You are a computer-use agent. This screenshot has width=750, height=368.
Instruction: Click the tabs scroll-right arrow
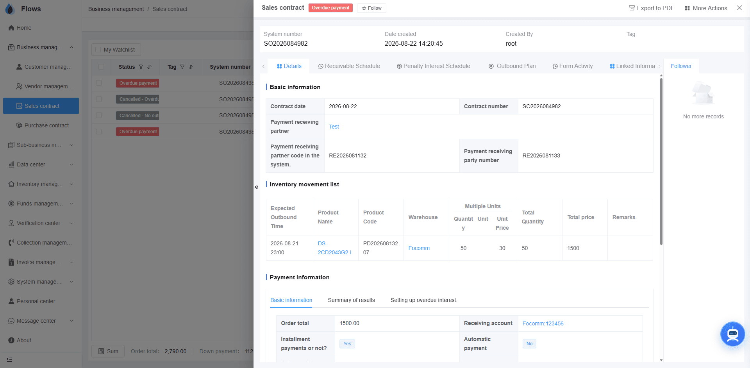click(659, 66)
